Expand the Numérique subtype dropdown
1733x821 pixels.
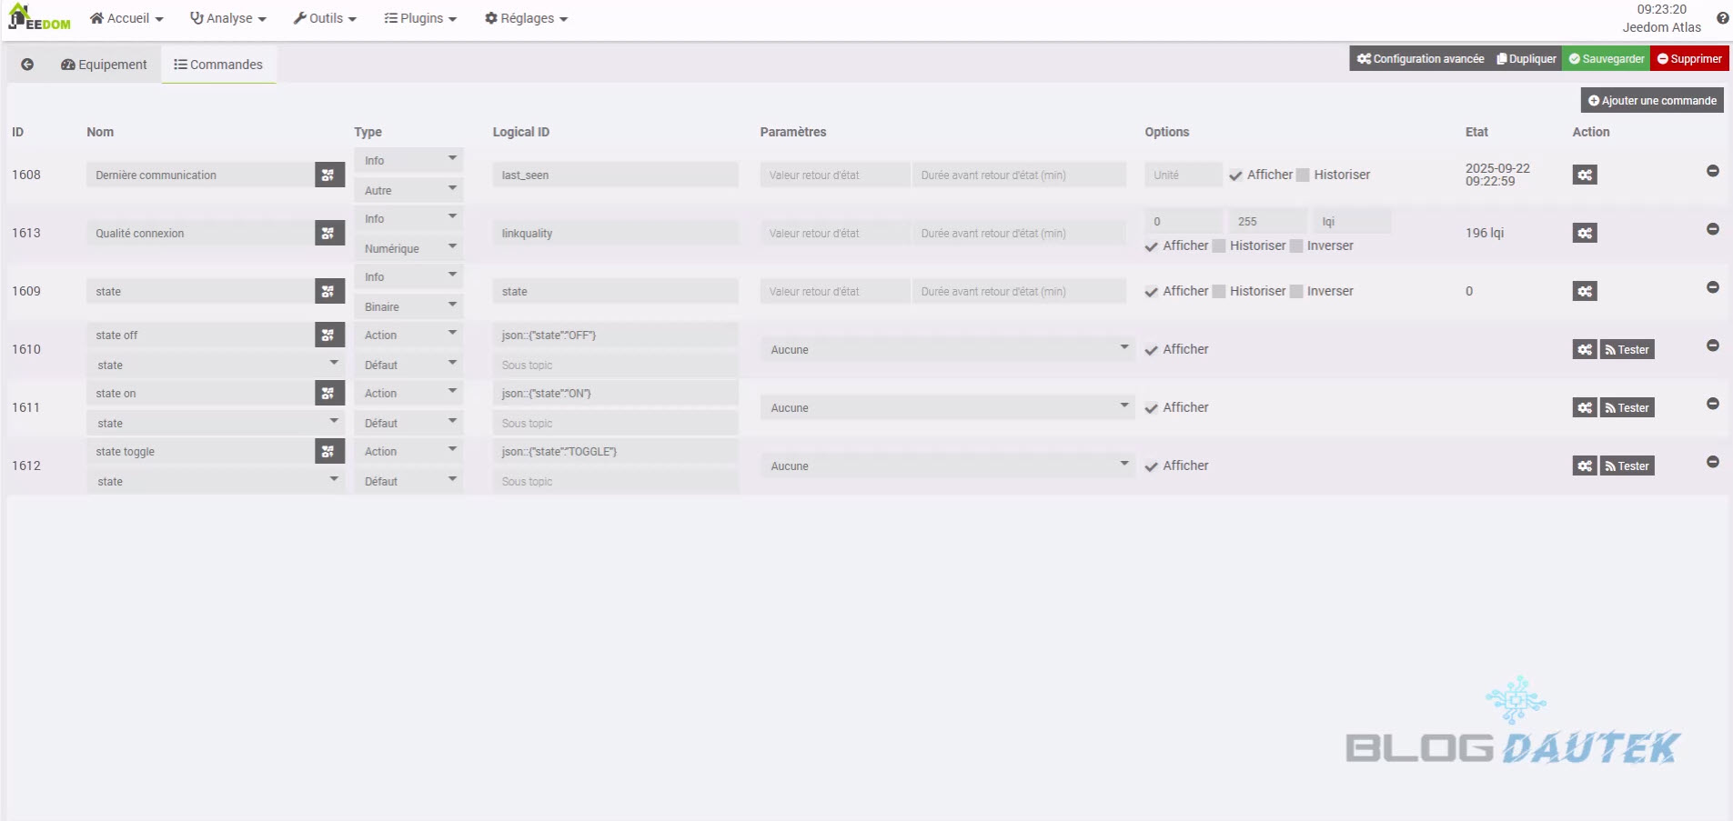tap(408, 248)
